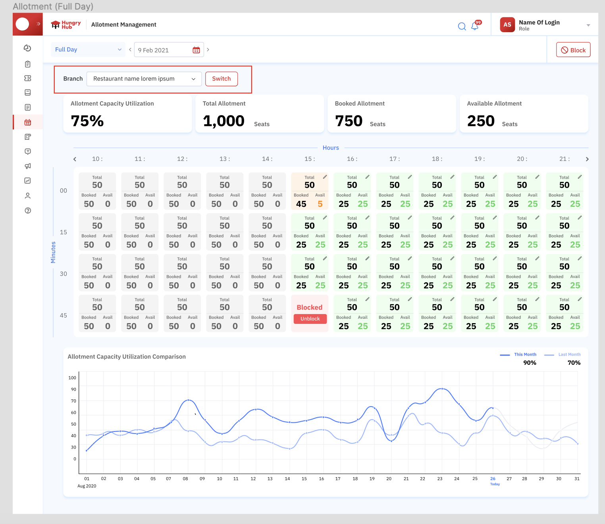Open notifications bell with 99 badge
This screenshot has height=524, width=605.
[x=475, y=26]
